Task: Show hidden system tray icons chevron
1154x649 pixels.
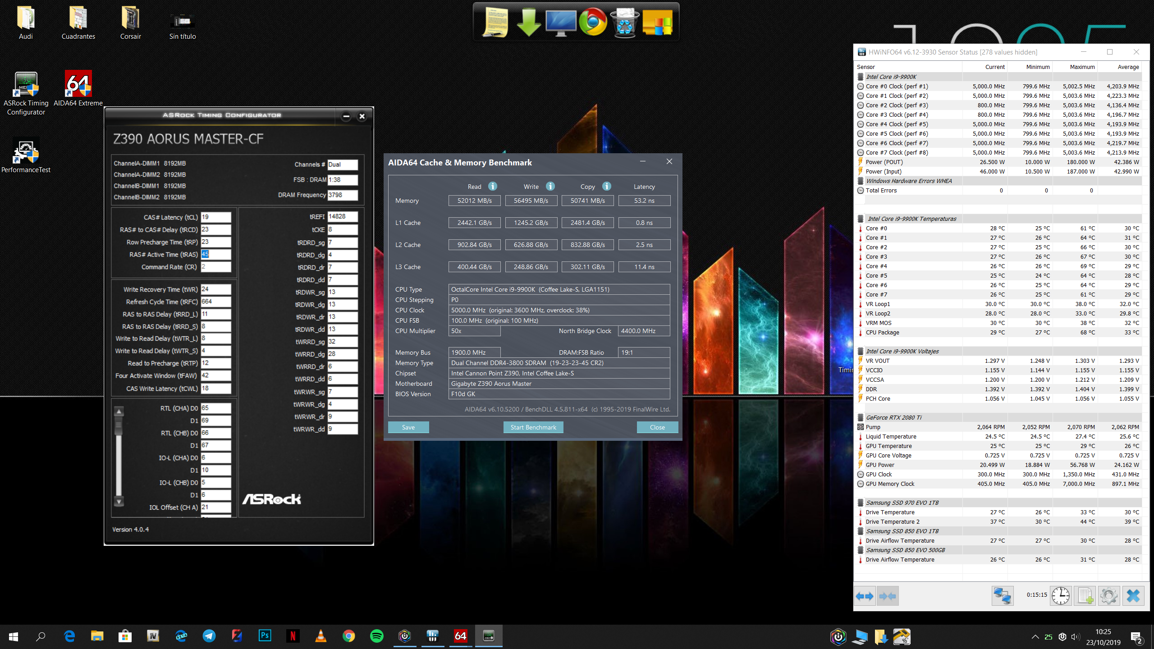Action: (x=1035, y=636)
